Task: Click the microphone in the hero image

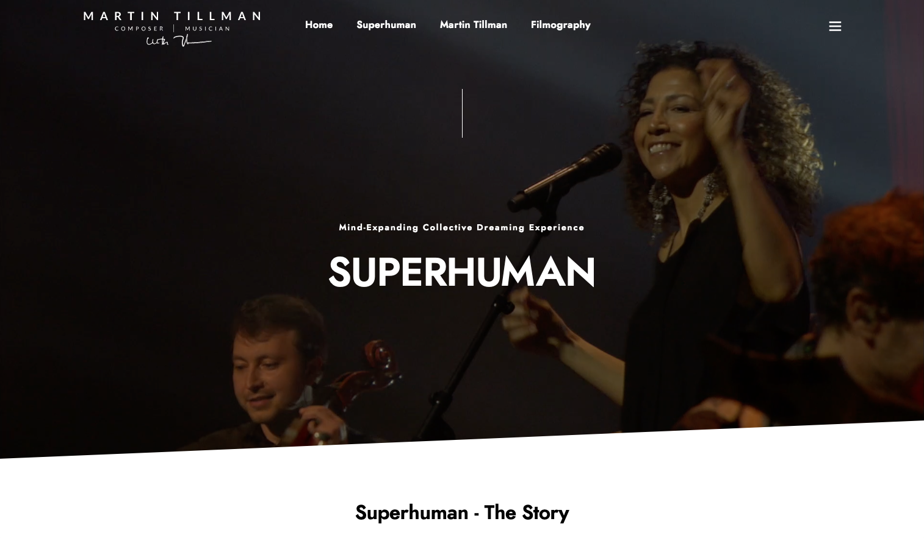Action: [565, 176]
